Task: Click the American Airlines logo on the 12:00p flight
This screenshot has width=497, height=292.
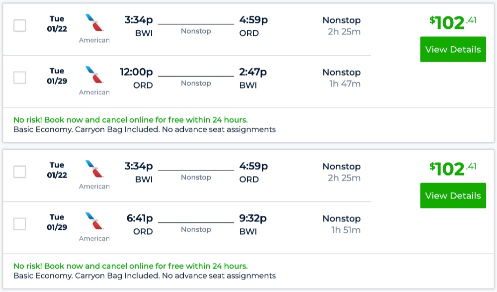Action: [x=94, y=75]
